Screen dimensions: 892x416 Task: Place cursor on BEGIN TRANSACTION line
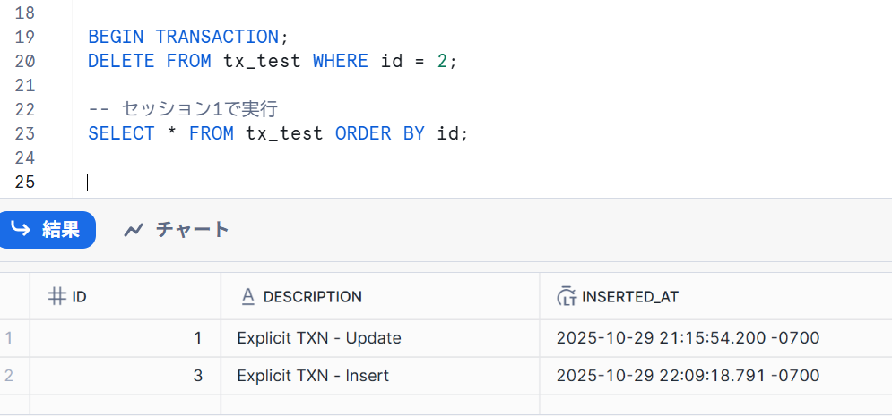(x=184, y=37)
